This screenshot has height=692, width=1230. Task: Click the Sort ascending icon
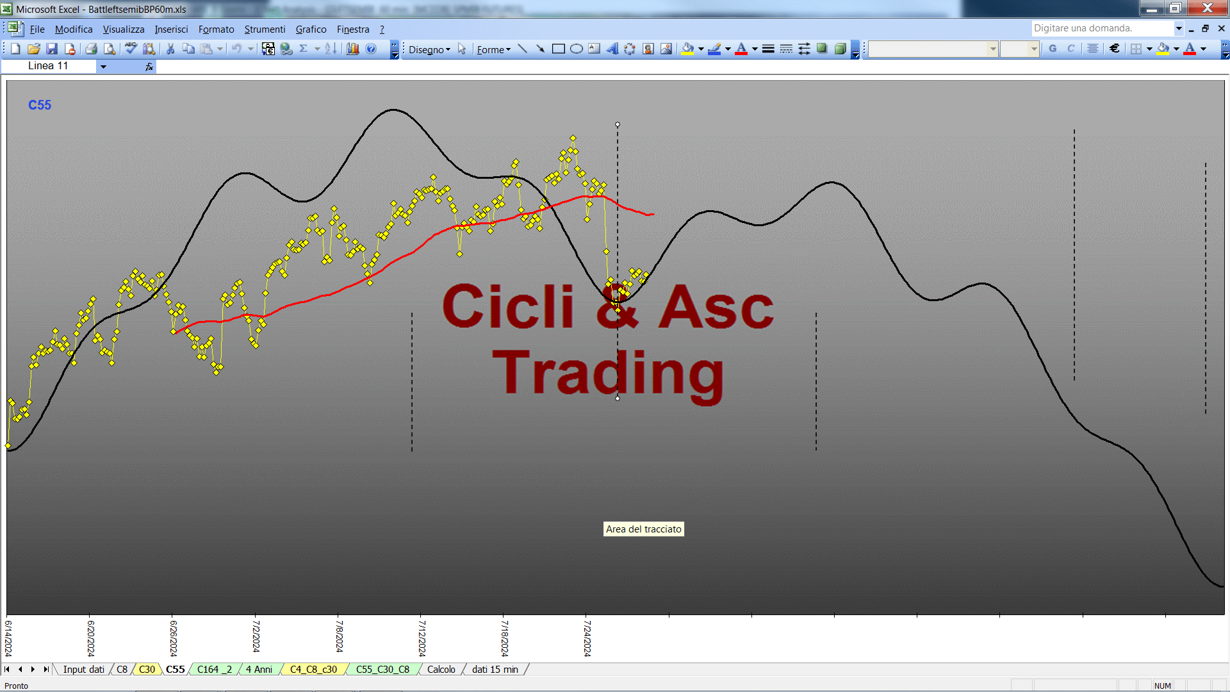(331, 49)
